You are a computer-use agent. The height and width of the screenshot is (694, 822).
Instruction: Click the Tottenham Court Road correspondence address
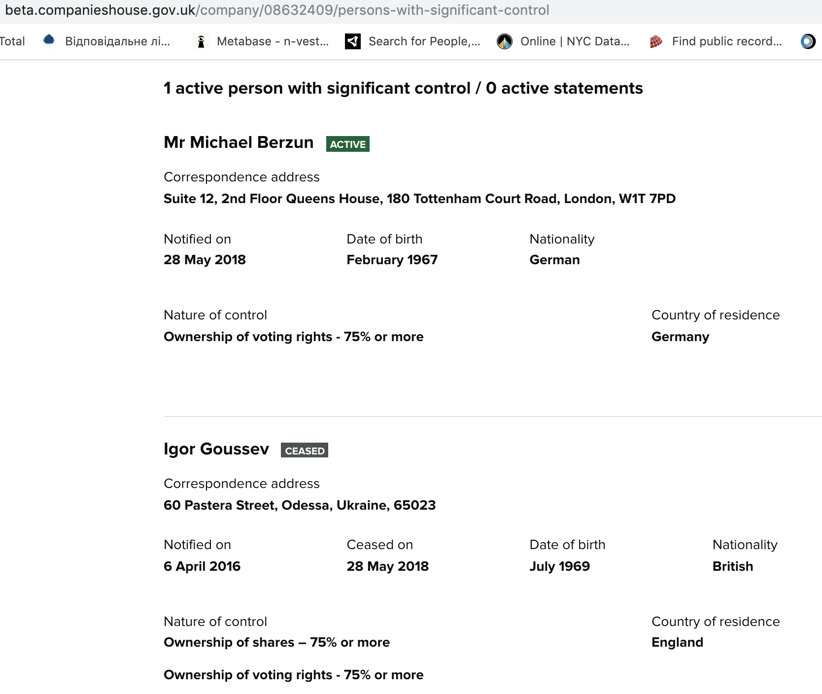[x=419, y=199]
